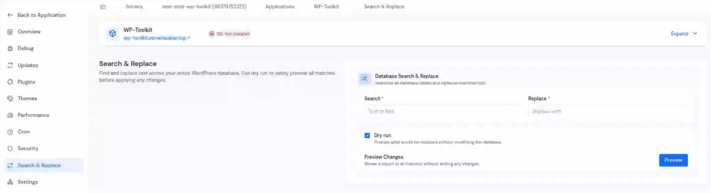The width and height of the screenshot is (711, 193).
Task: Click the Cron clock icon in sidebar
Action: (x=10, y=132)
